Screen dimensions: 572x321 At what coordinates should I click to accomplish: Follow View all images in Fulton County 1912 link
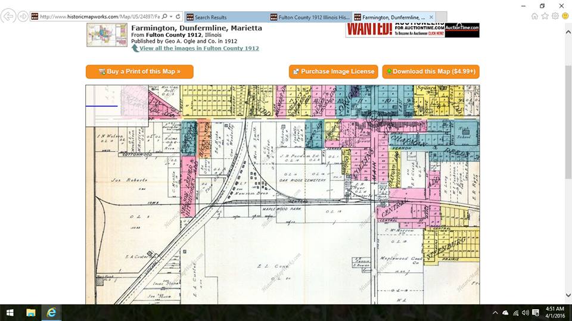(x=199, y=48)
